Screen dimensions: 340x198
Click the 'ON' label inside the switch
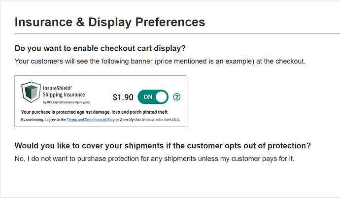coord(148,97)
